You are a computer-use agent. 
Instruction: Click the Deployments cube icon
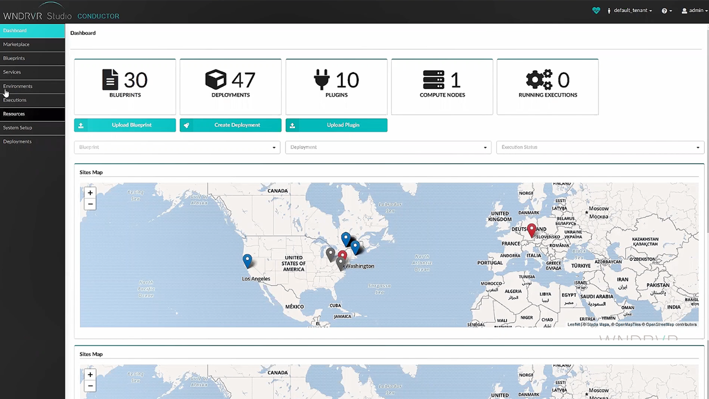215,80
